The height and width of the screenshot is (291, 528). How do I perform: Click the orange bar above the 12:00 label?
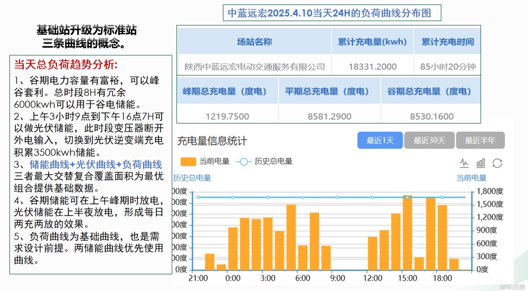click(373, 253)
